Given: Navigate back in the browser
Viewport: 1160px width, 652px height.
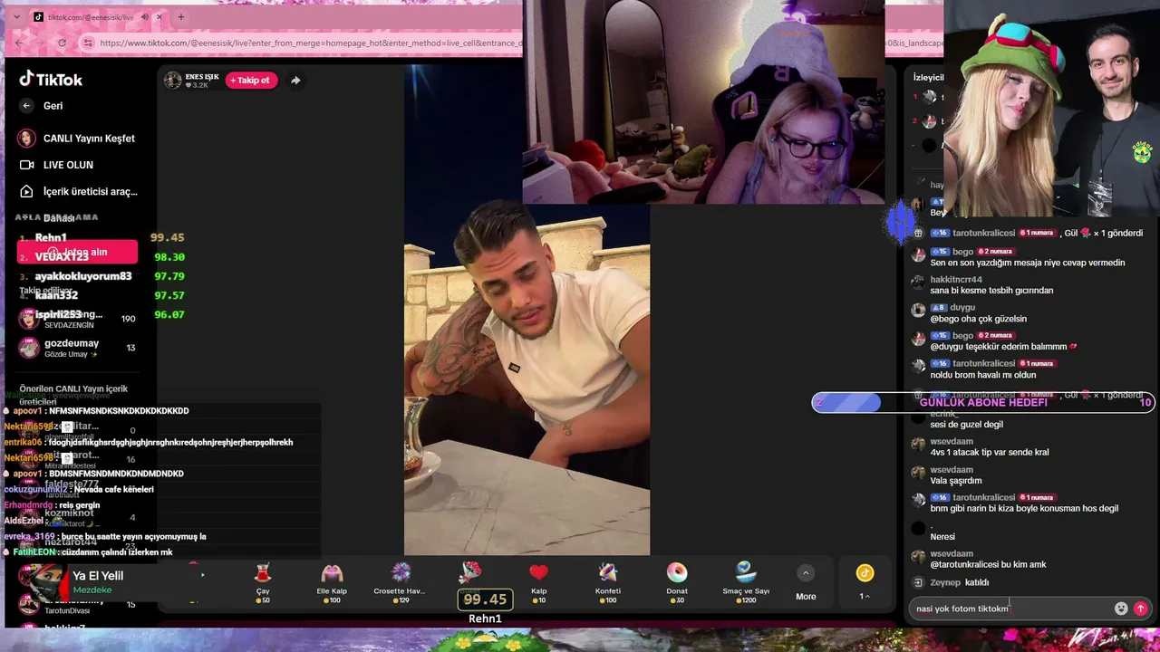Looking at the screenshot, I should tap(18, 43).
